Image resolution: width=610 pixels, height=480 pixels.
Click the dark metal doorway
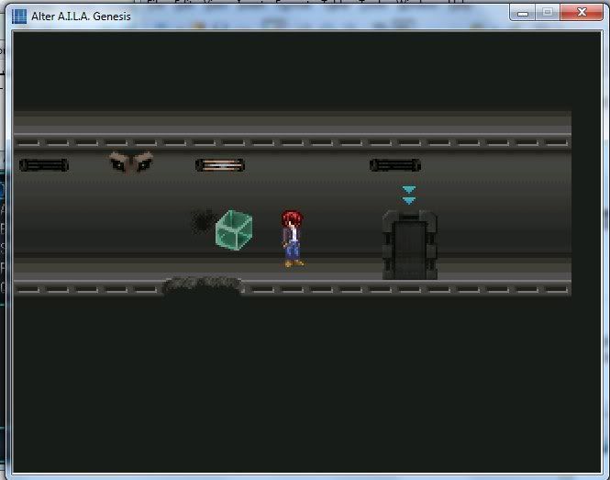tap(410, 245)
